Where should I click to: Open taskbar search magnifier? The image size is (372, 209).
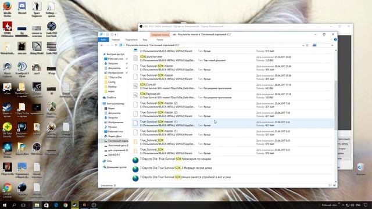click(14, 205)
